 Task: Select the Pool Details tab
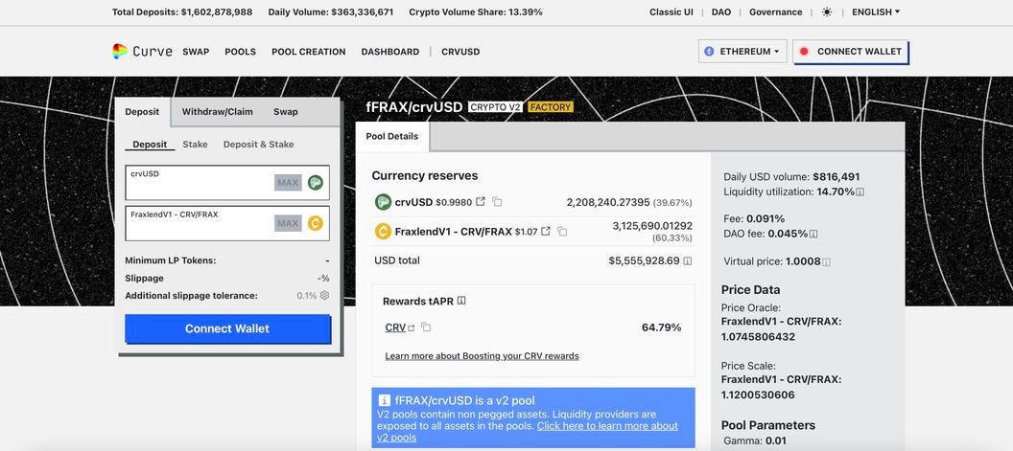click(392, 136)
